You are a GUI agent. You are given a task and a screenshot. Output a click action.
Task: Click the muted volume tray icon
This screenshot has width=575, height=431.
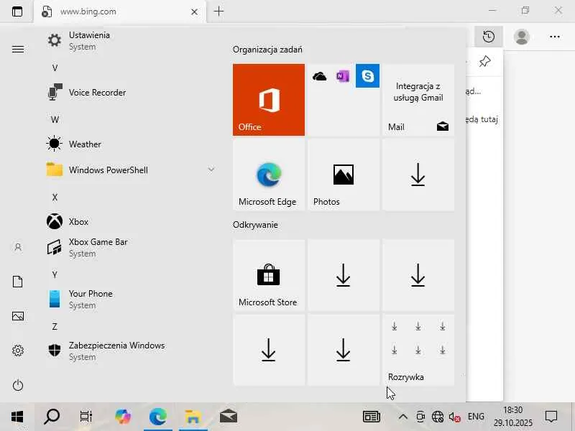455,417
